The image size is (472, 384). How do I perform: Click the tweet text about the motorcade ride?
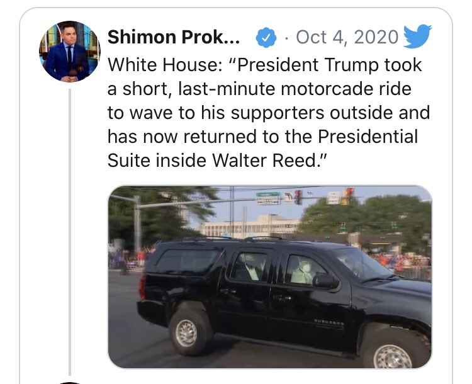tap(269, 113)
